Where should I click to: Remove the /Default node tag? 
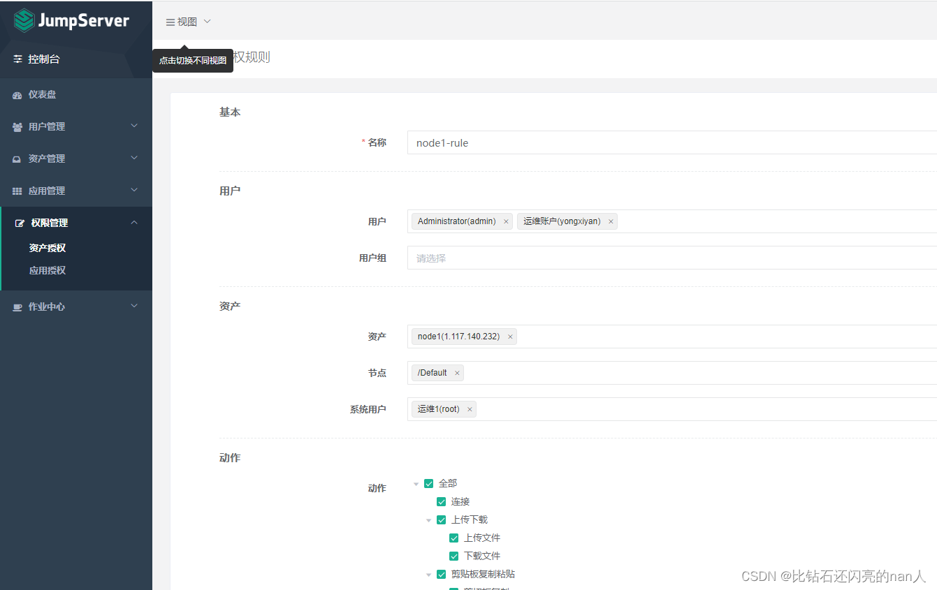click(x=457, y=373)
